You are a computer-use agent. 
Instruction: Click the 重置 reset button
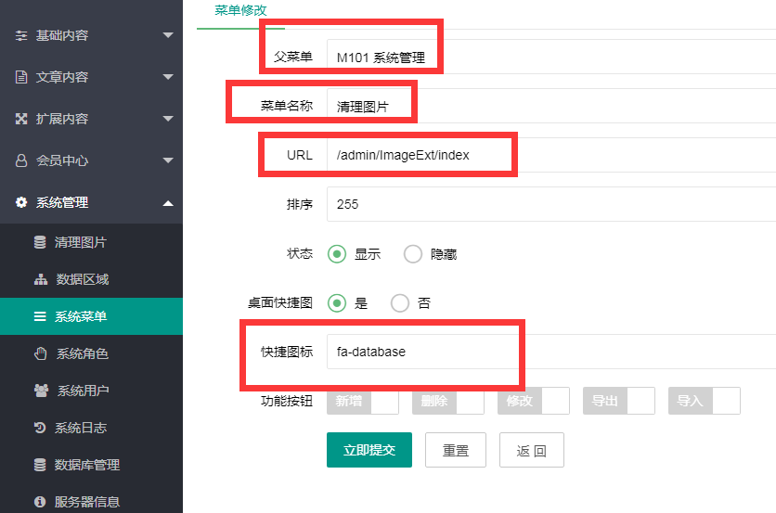click(x=456, y=451)
